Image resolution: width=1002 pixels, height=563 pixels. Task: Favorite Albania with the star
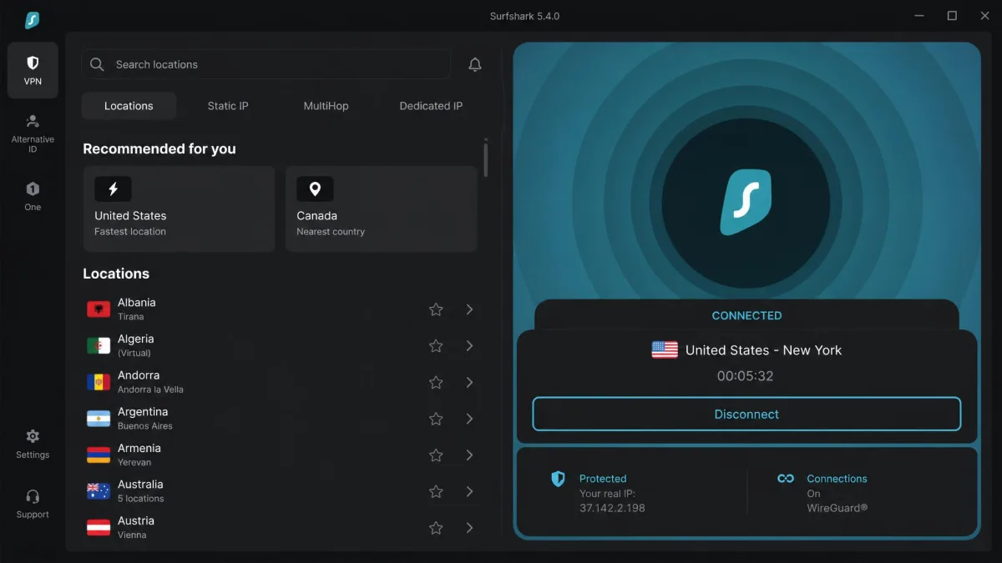[x=436, y=309]
